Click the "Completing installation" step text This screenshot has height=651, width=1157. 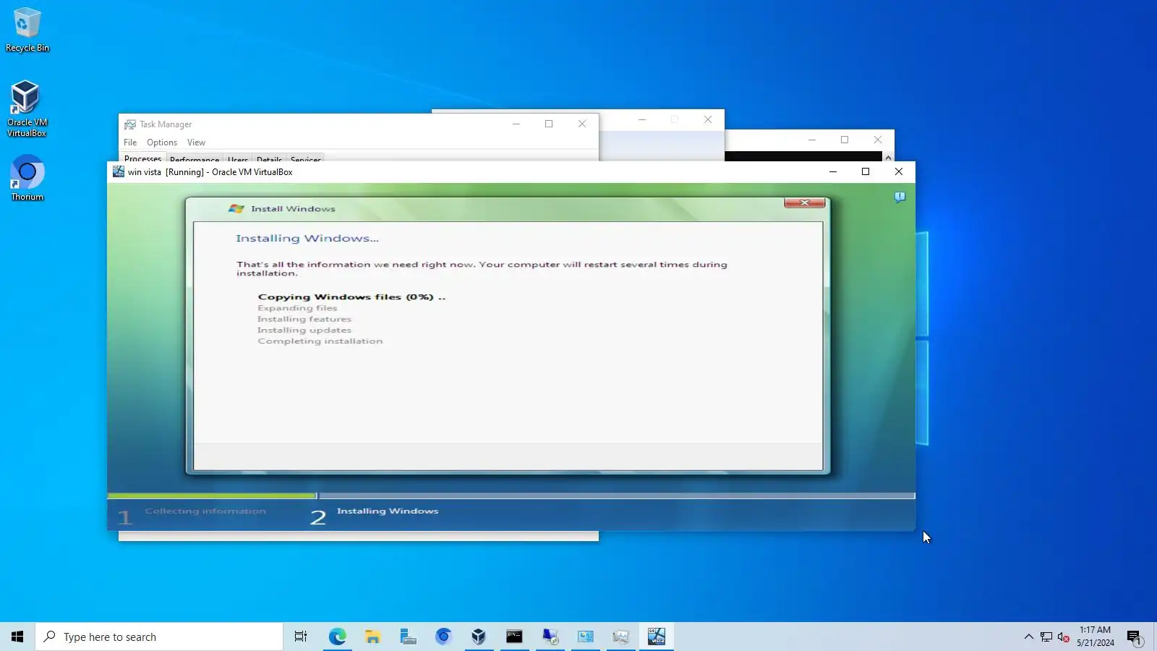point(320,341)
